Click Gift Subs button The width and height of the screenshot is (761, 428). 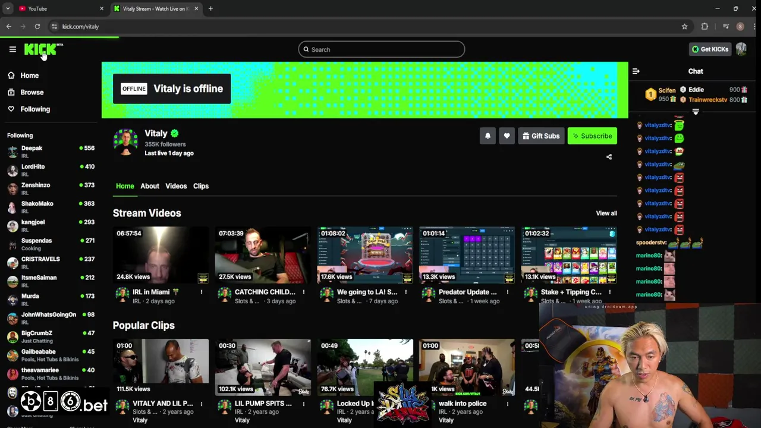pos(541,136)
